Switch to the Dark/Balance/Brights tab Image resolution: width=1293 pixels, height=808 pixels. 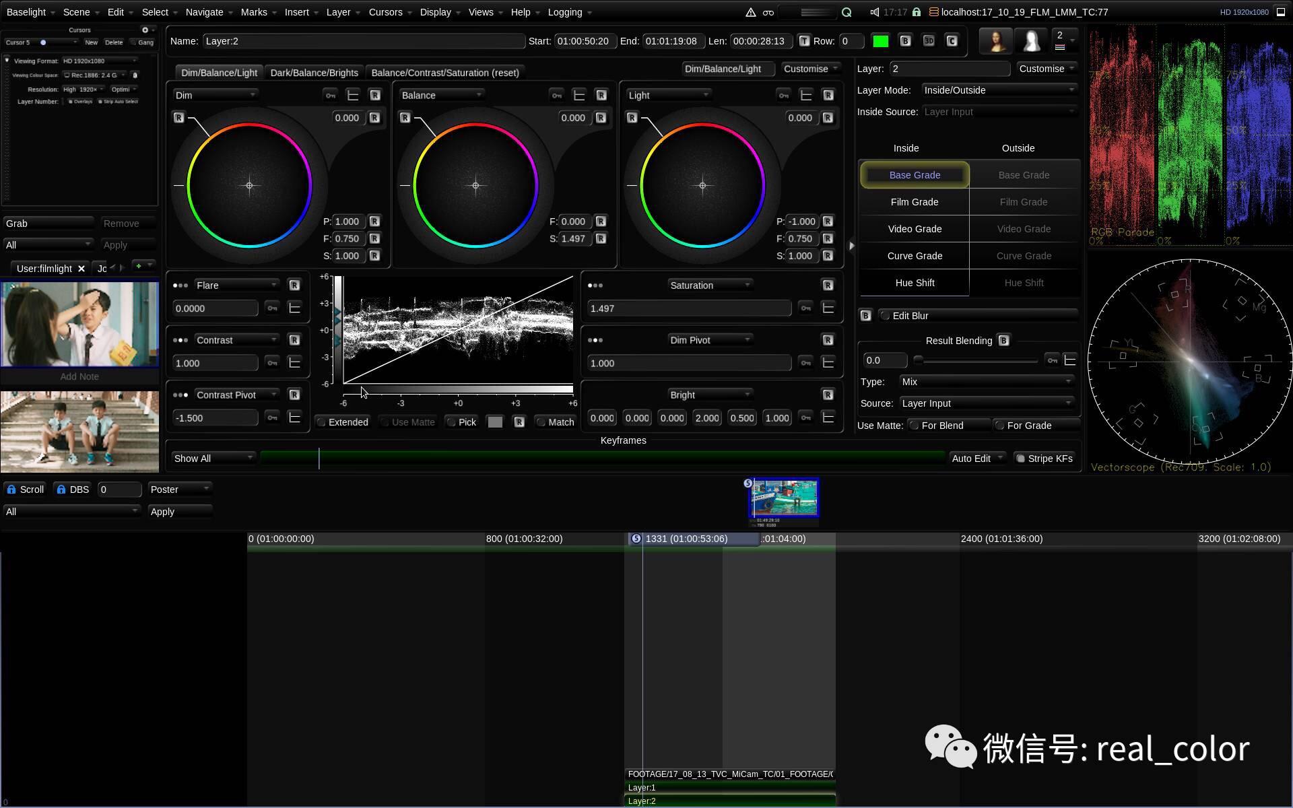(314, 73)
